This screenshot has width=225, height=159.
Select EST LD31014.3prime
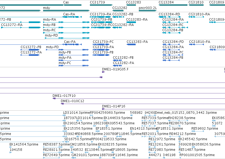click(x=76, y=113)
